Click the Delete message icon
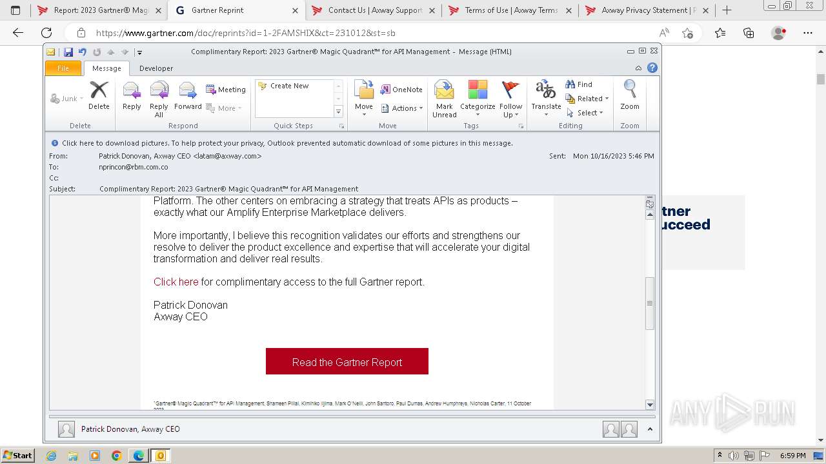Screen dimensions: 826x464 (99, 97)
